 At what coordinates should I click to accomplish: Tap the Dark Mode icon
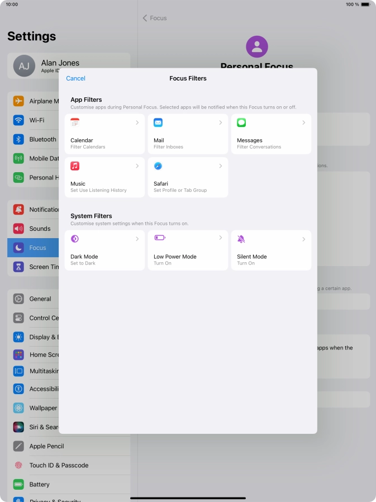(x=75, y=239)
